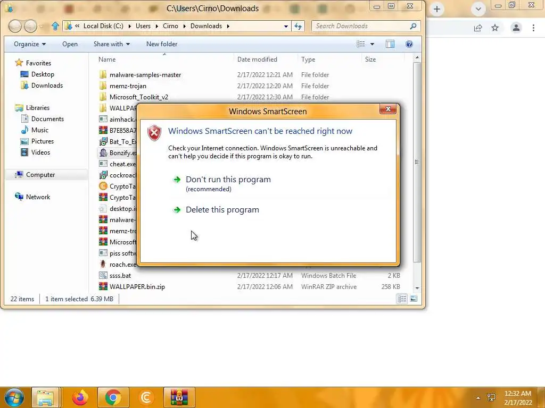This screenshot has height=408, width=545.
Task: Open the Windows Start menu orb
Action: [14, 397]
